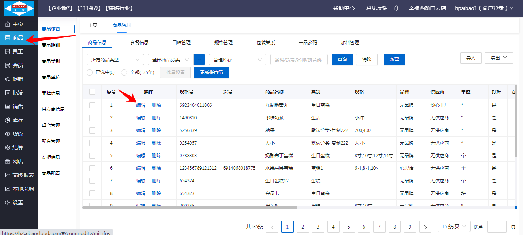Open 促销 promotion megaphone icon
Viewport: 523px width, 235px height.
(x=8, y=79)
